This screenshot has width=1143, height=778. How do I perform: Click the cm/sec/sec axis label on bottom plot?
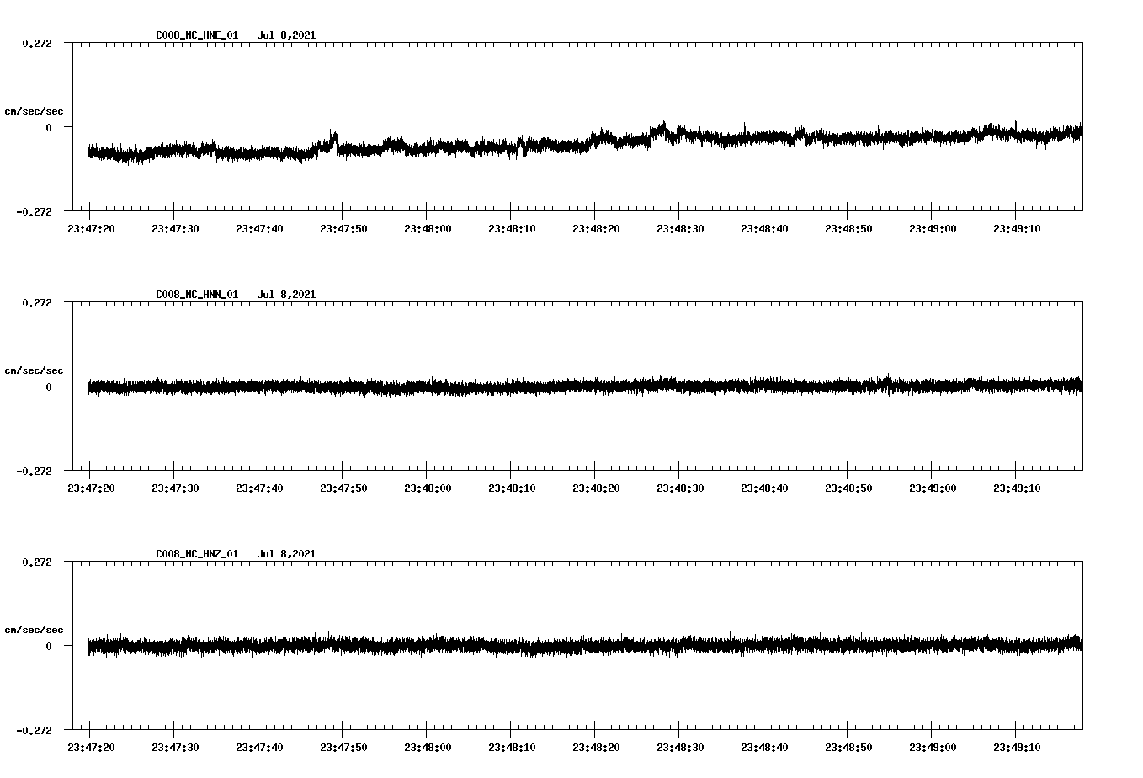tap(35, 627)
